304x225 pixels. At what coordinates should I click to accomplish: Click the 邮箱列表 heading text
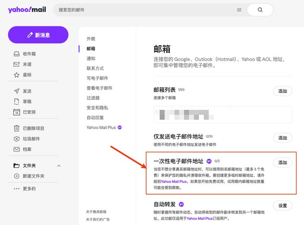point(165,90)
